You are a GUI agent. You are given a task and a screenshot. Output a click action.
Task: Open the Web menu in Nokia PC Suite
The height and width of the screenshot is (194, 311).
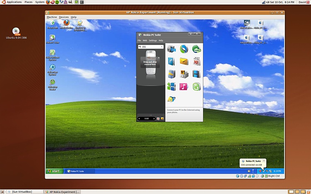pos(145,41)
